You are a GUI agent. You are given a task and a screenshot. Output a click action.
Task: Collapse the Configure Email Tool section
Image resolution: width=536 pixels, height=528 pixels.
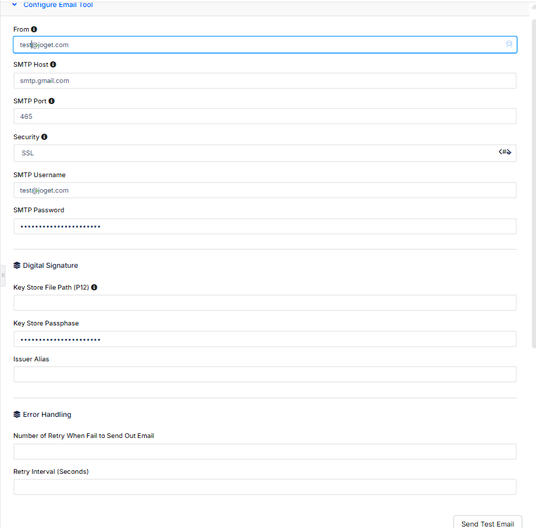(x=14, y=5)
